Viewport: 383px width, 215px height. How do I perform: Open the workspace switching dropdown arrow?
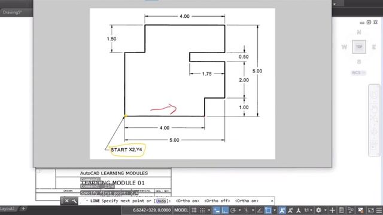tap(326, 210)
